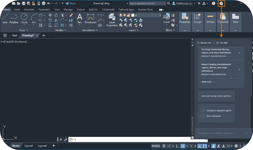Switch to the Express Tools tab
Screen dimensions: 253x150
(x=146, y=9)
